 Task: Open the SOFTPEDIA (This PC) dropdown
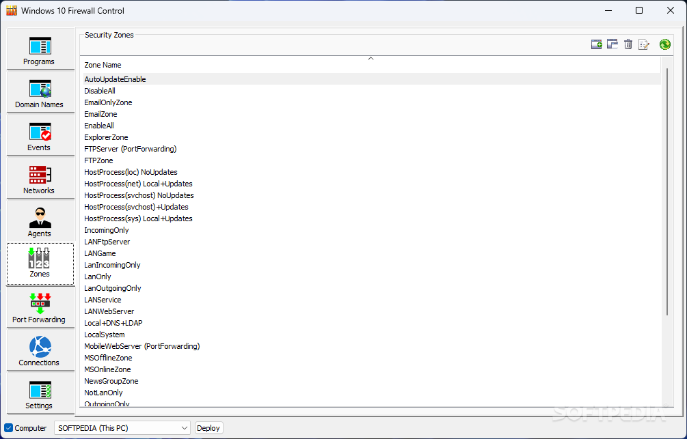click(122, 428)
